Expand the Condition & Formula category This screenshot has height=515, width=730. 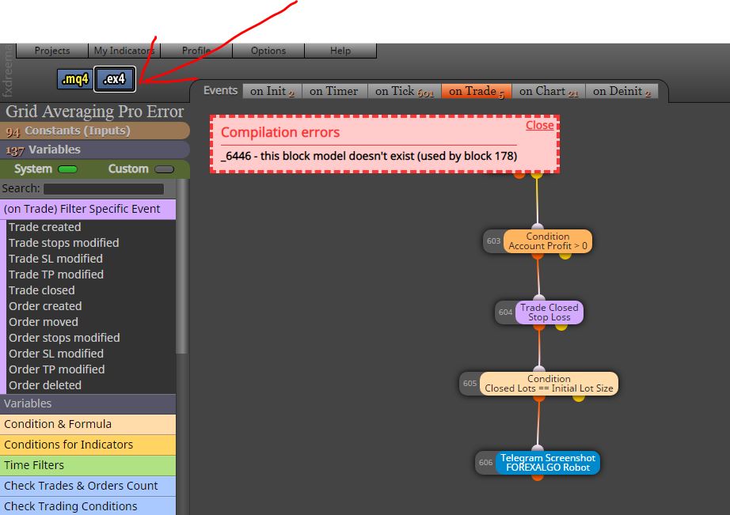(x=88, y=424)
